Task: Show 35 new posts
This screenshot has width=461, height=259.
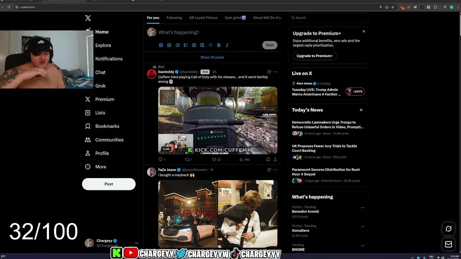Action: (212, 57)
